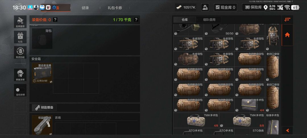Click the help icon beside weight 1/70 千克
307x138 pixels.
click(136, 20)
